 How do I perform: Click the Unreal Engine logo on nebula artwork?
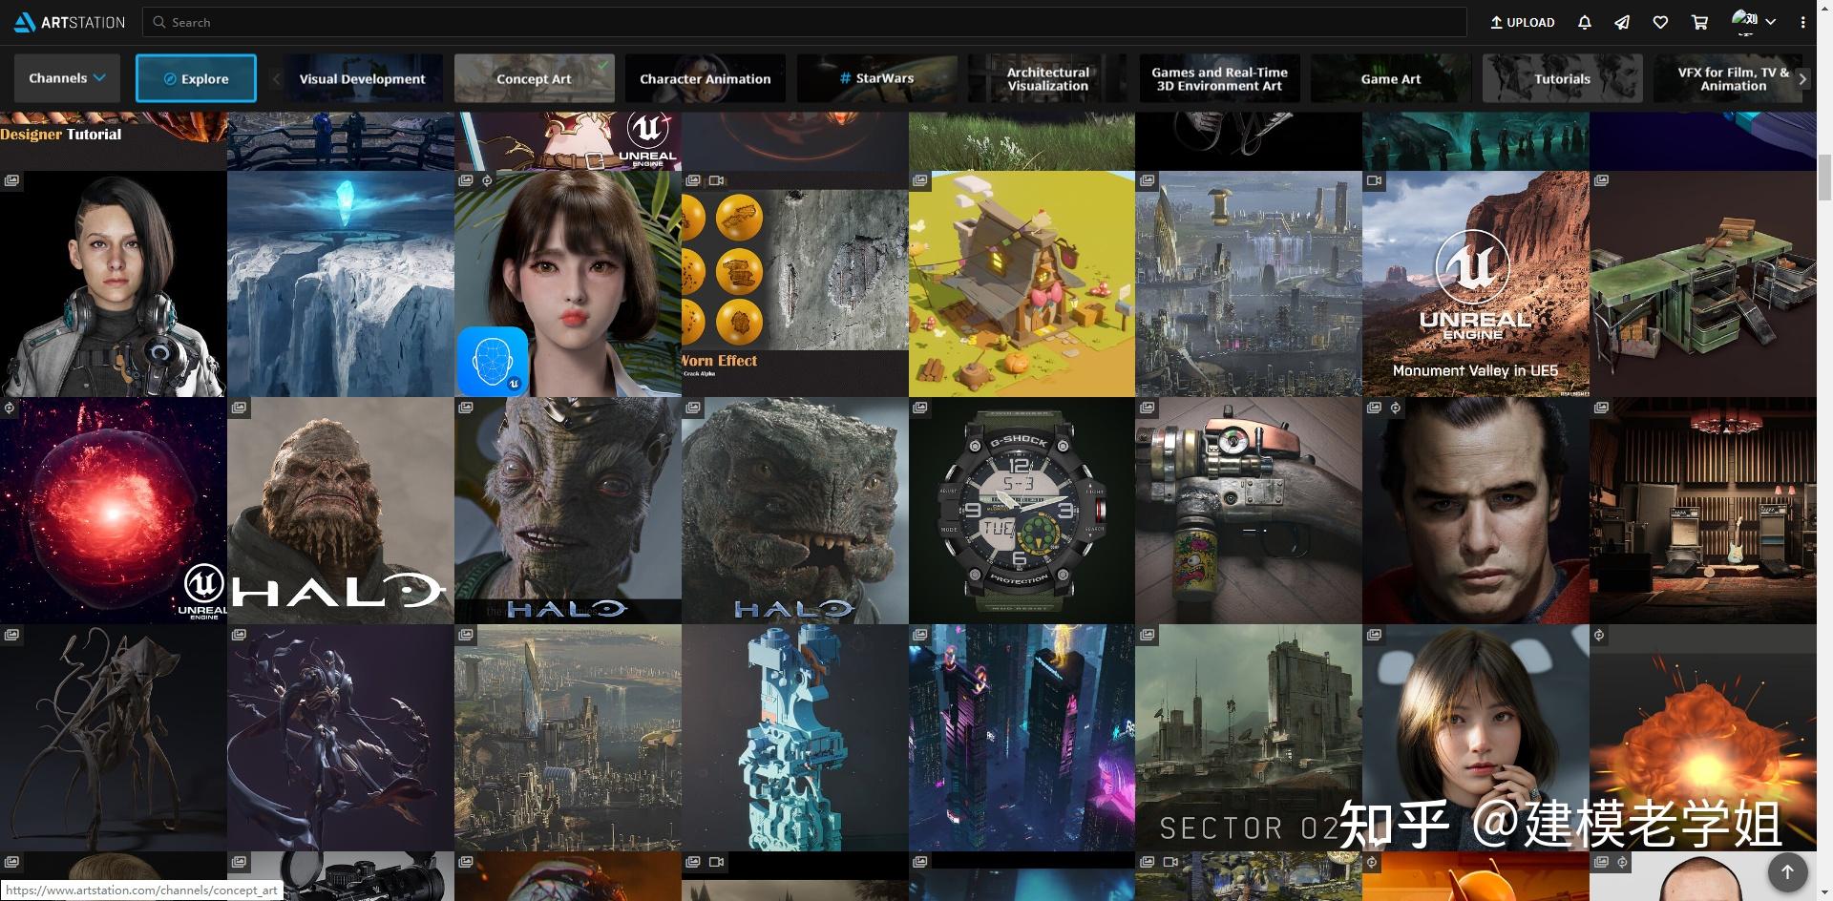203,590
